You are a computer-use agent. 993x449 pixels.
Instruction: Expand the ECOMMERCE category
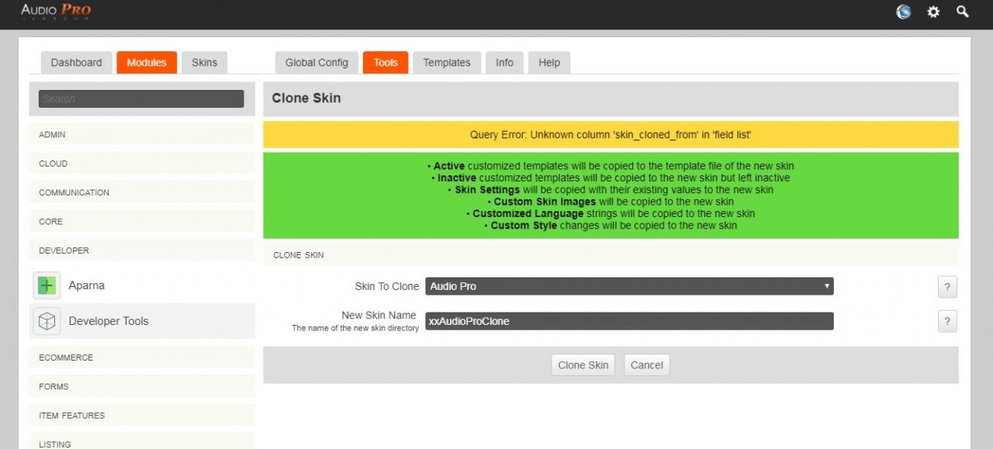click(142, 357)
